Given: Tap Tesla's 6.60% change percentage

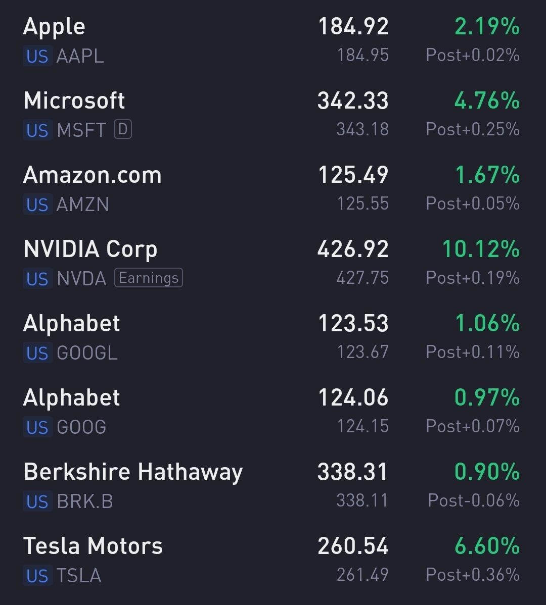Looking at the screenshot, I should tap(487, 546).
